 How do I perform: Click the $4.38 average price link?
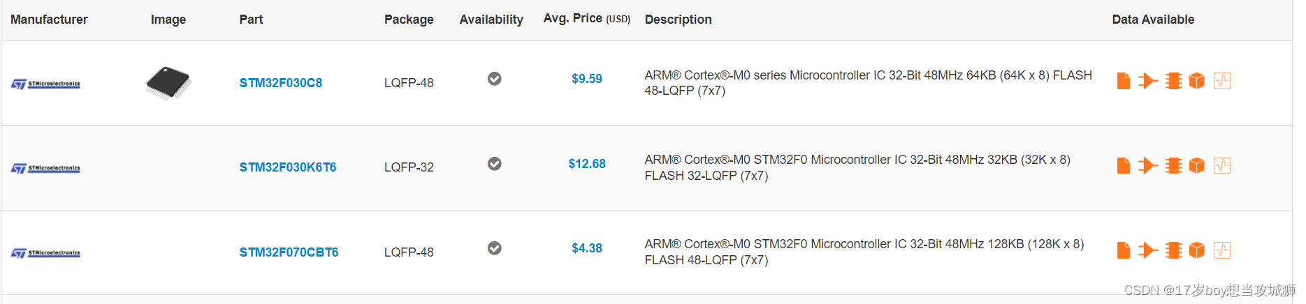[x=586, y=248]
